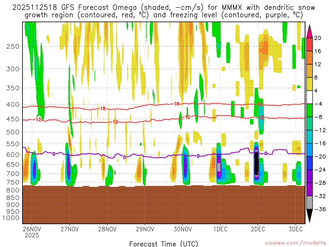
Task: Click the colorbar value label -20
Action: [320, 157]
